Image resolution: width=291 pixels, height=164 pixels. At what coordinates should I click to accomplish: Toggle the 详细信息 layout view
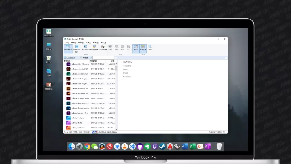tap(143, 48)
